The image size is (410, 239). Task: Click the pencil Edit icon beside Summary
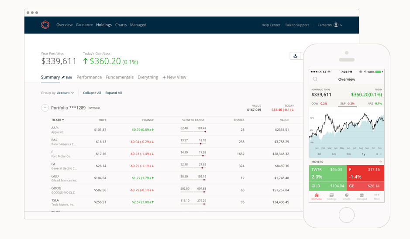tap(63, 77)
